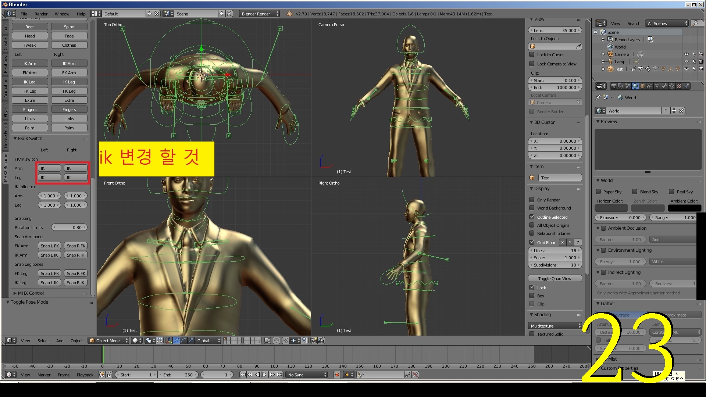The image size is (706, 397).
Task: Open Object tab in Properties header
Action: point(642,86)
